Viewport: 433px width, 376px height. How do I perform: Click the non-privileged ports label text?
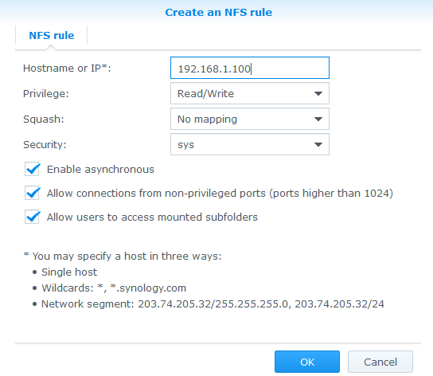pos(220,194)
